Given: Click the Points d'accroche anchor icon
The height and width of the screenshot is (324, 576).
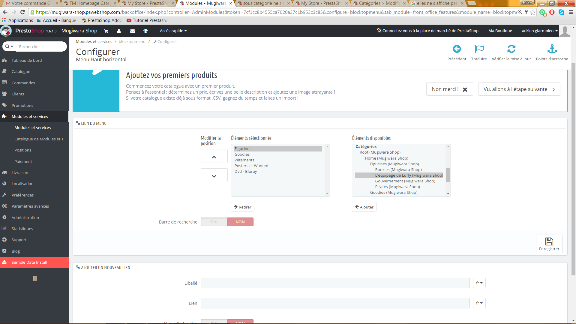Looking at the screenshot, I should pos(552,49).
